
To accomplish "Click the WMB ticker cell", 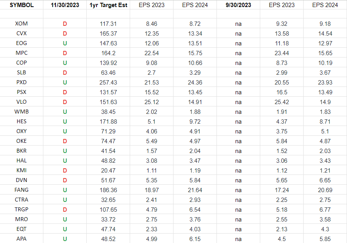I will tap(21, 112).
